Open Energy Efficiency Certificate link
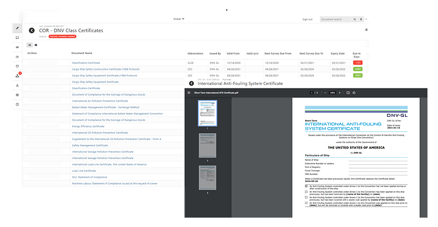The image size is (438, 227). click(88, 126)
